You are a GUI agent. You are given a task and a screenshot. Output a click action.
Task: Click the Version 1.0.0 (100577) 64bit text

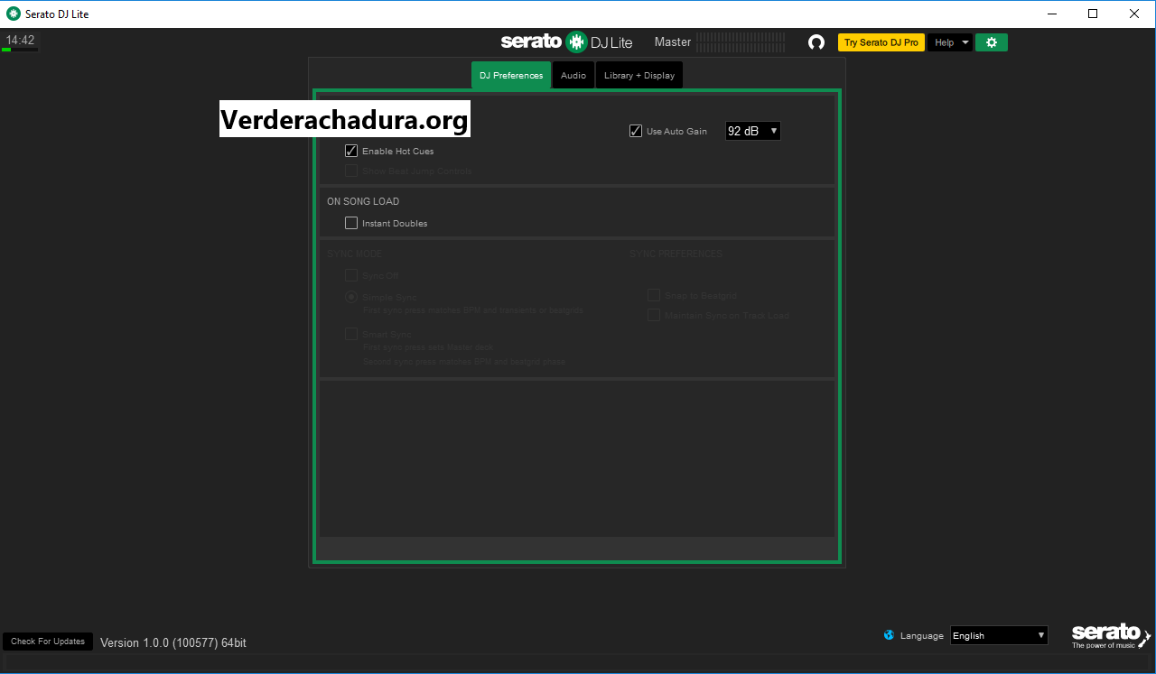[x=173, y=642]
